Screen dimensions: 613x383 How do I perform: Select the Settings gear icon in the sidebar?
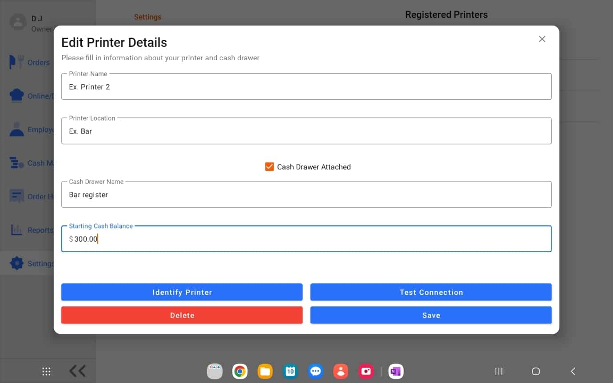(x=16, y=263)
